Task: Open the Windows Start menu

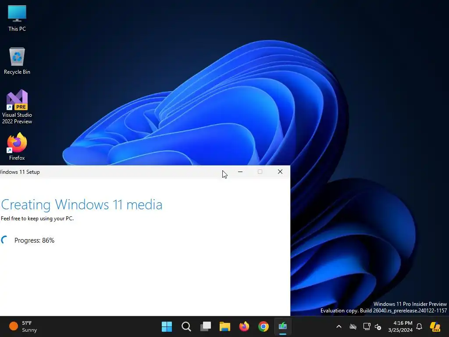Action: 167,326
